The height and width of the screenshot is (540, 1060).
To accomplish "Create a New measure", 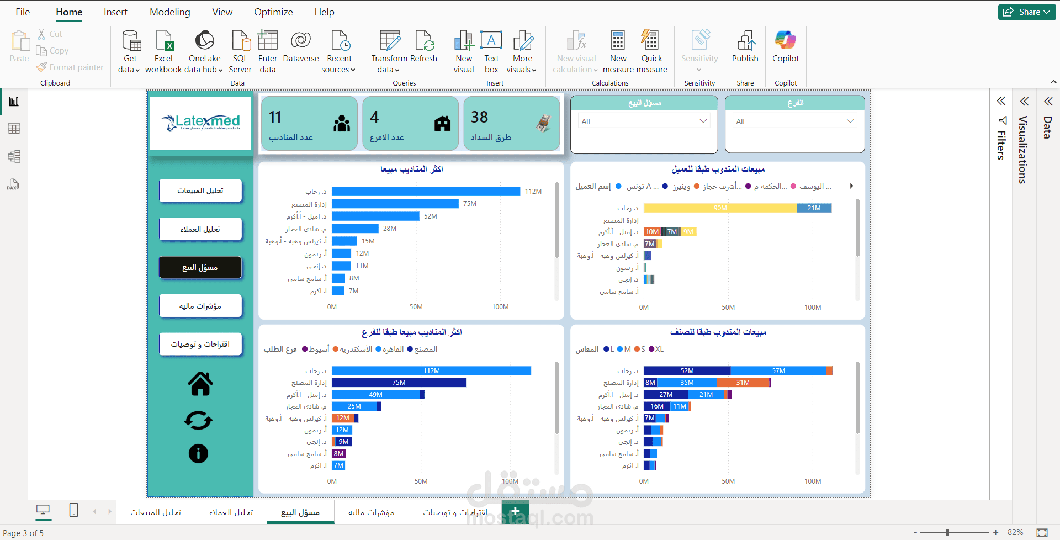I will pyautogui.click(x=618, y=51).
